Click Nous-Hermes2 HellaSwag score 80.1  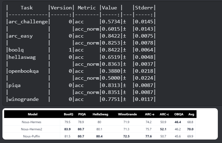click(x=99, y=129)
